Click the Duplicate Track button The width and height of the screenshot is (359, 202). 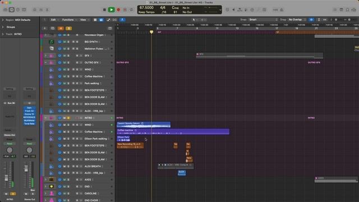[x=53, y=29]
